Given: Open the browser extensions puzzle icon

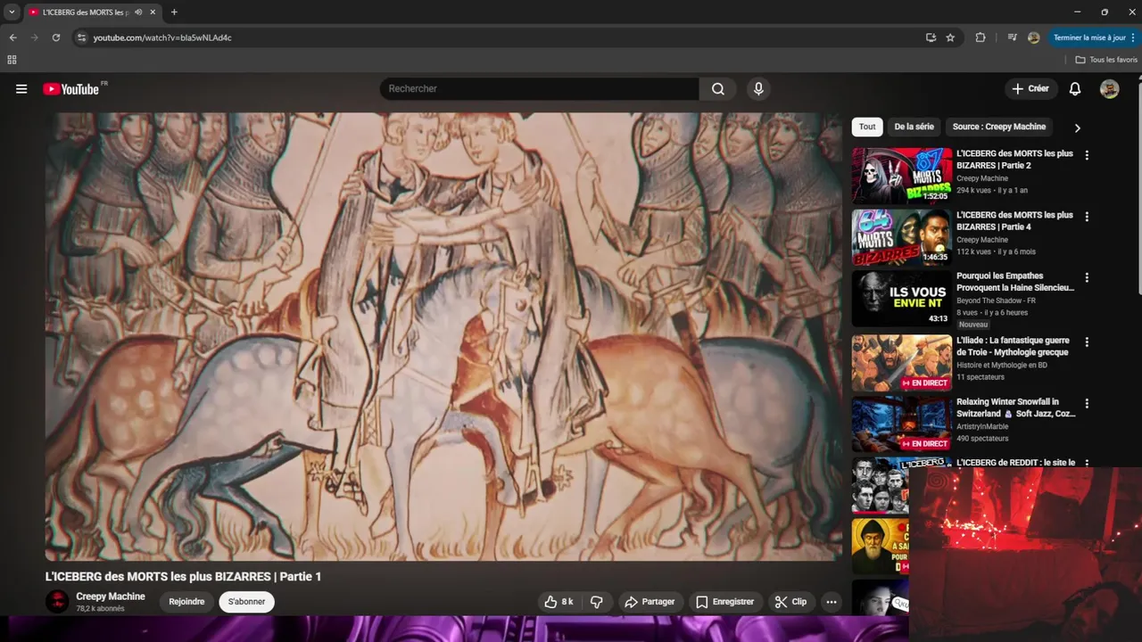Looking at the screenshot, I should click(981, 37).
